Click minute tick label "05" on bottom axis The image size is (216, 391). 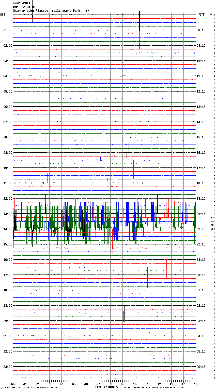[x=74, y=384]
